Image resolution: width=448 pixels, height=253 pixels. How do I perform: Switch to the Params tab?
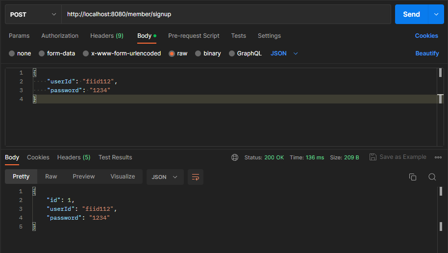tap(19, 36)
